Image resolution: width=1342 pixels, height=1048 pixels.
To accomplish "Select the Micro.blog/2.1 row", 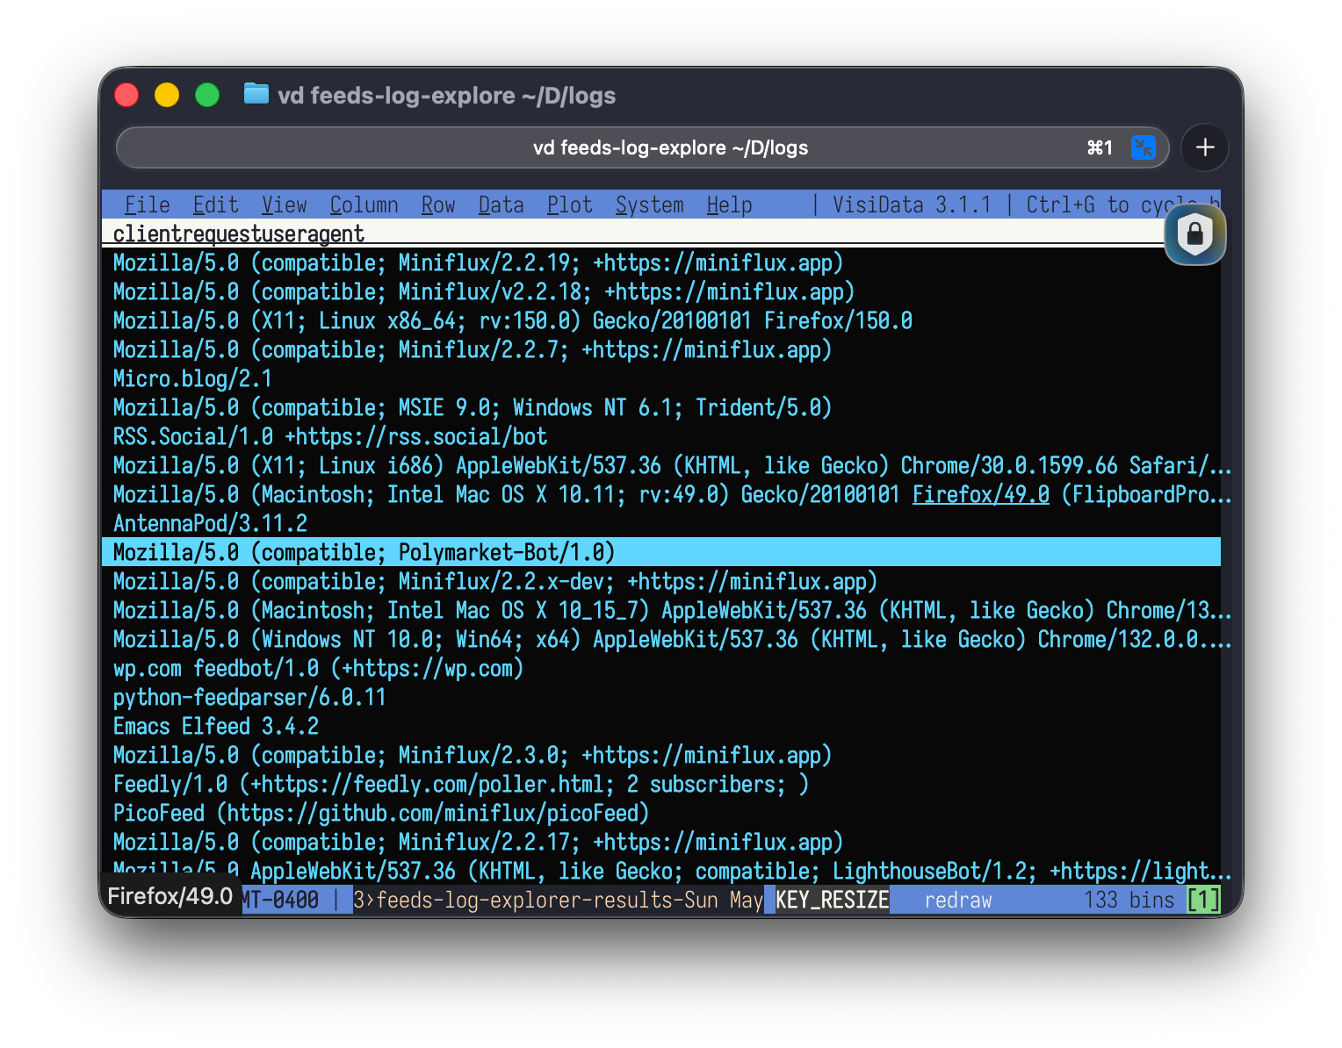I will pyautogui.click(x=661, y=378).
